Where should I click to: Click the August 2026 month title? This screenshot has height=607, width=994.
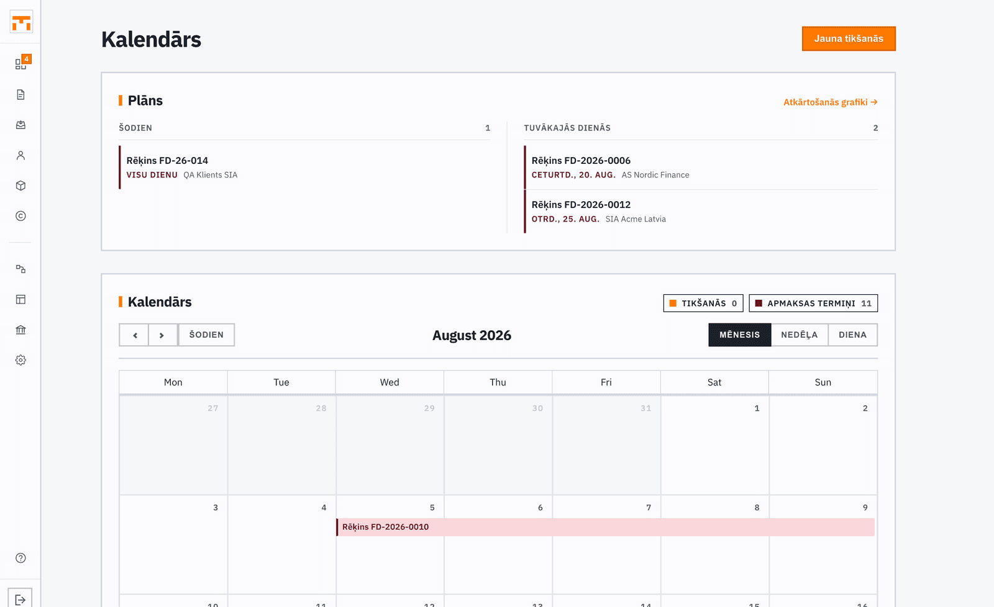click(472, 336)
